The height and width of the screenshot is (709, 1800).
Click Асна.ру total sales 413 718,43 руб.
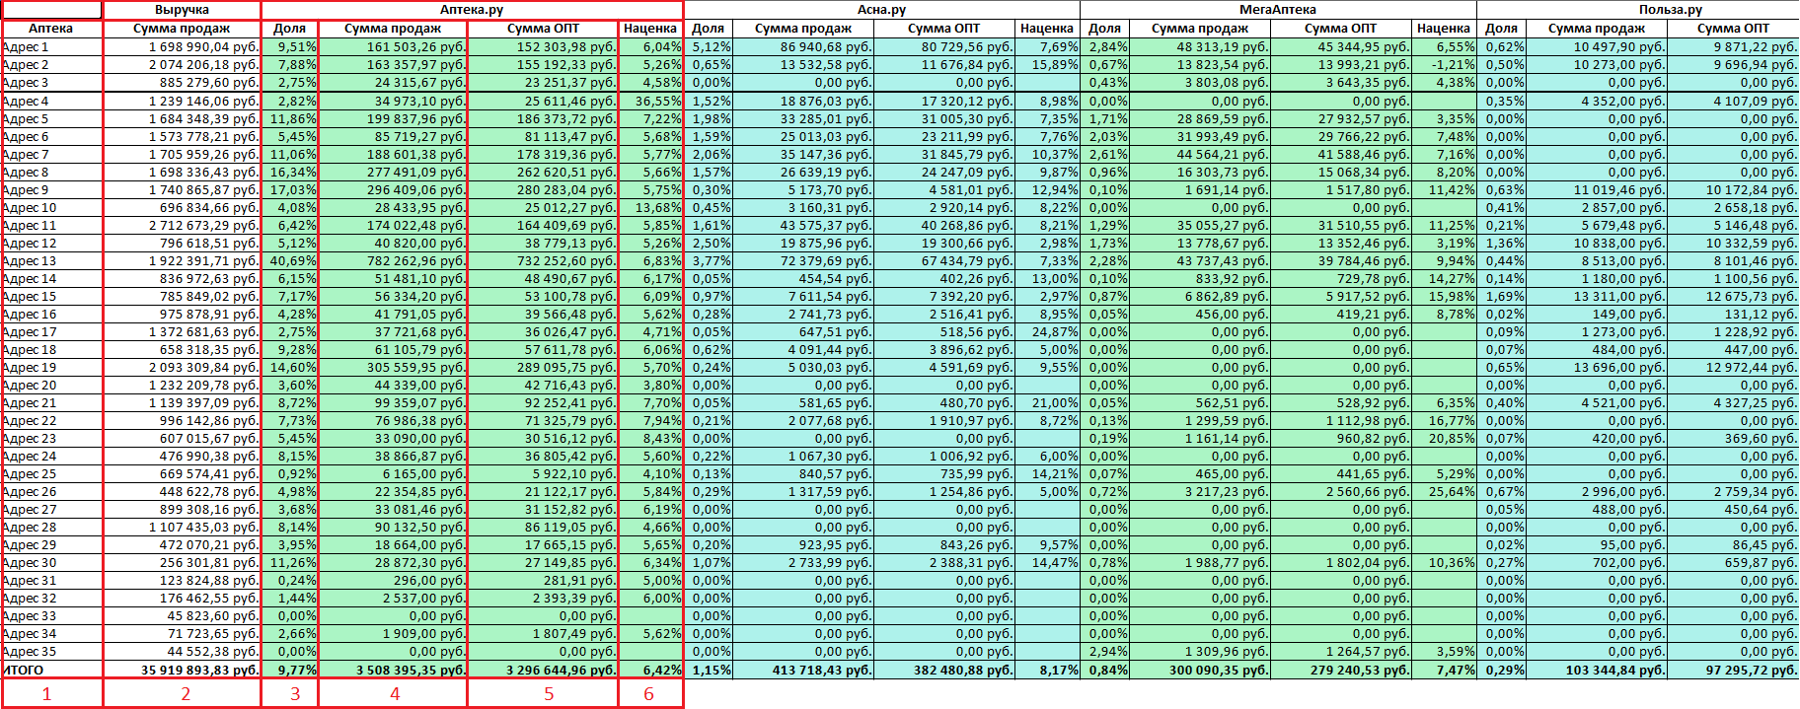pyautogui.click(x=811, y=670)
